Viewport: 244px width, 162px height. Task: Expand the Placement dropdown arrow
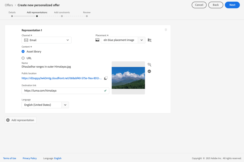click(142, 40)
